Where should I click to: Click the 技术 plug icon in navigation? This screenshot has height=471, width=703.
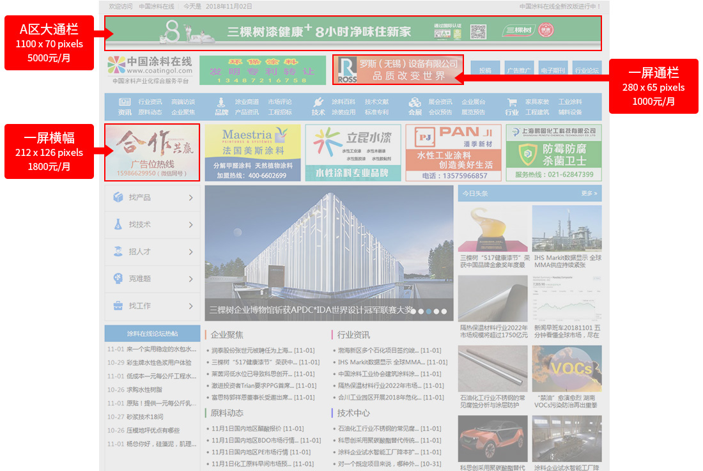click(318, 102)
